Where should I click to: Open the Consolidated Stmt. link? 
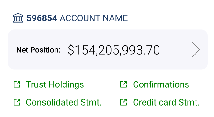click(x=64, y=102)
